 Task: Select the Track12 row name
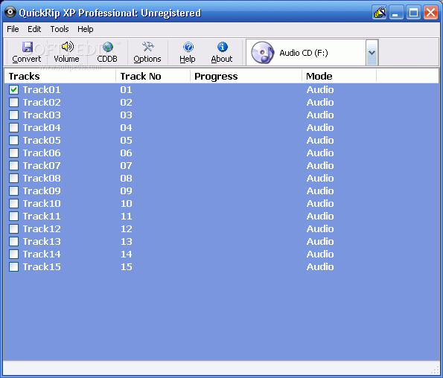(42, 228)
